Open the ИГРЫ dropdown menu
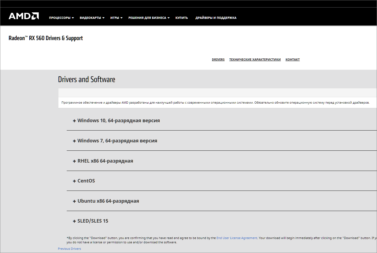The width and height of the screenshot is (377, 253). click(x=116, y=18)
